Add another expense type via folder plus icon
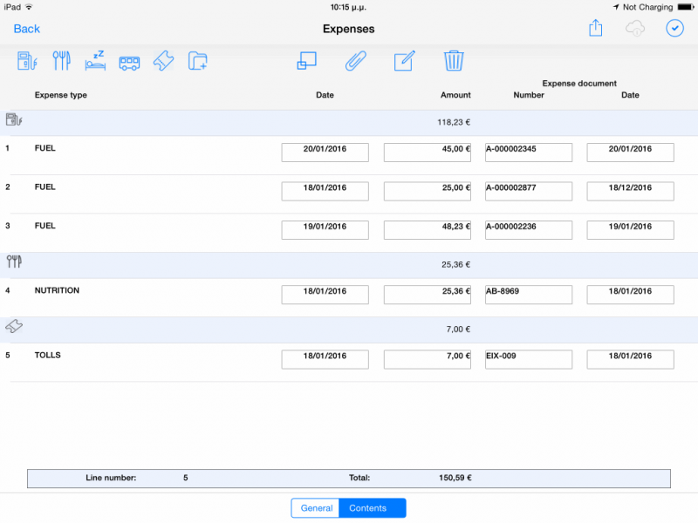 pyautogui.click(x=198, y=61)
